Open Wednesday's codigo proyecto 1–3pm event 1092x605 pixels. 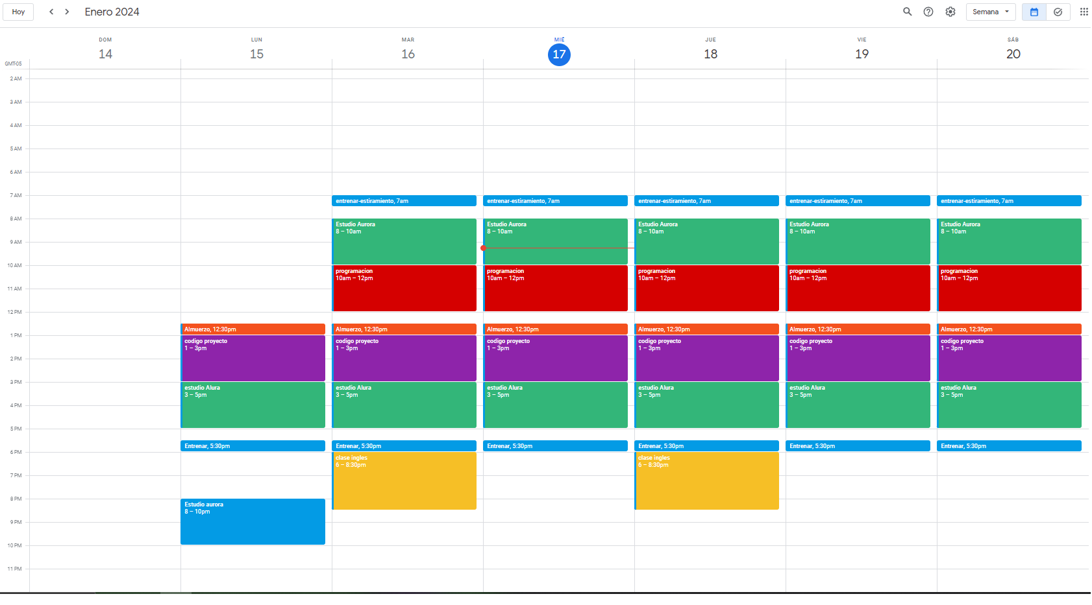[555, 358]
